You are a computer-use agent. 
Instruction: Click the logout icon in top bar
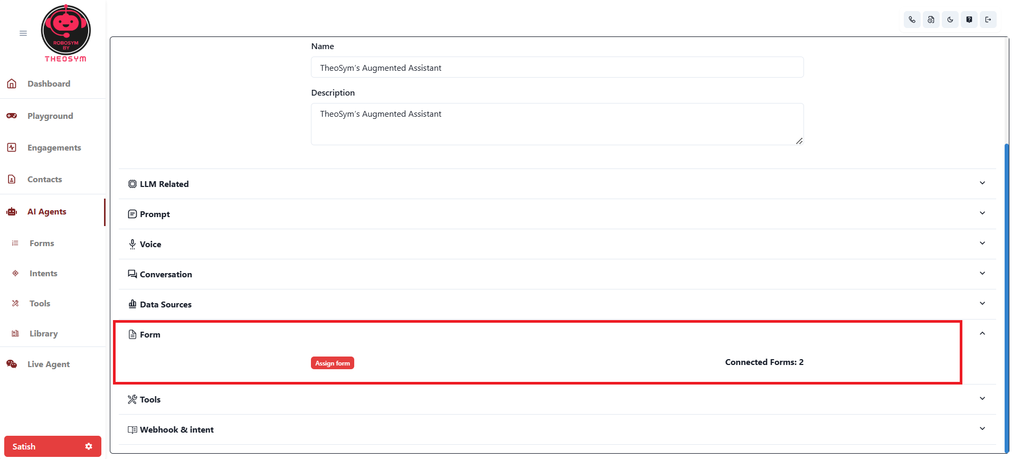(x=988, y=20)
